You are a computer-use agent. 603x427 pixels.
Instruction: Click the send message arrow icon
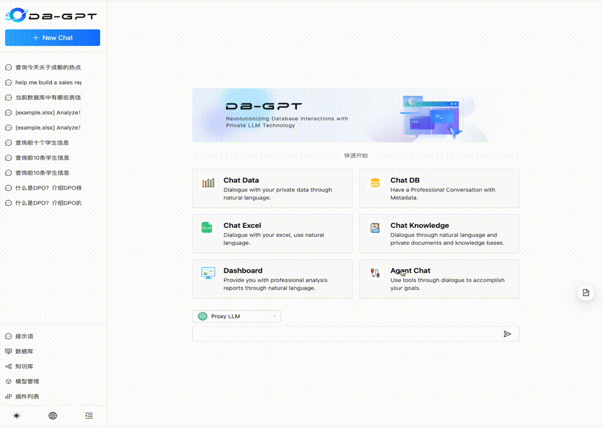pos(508,334)
